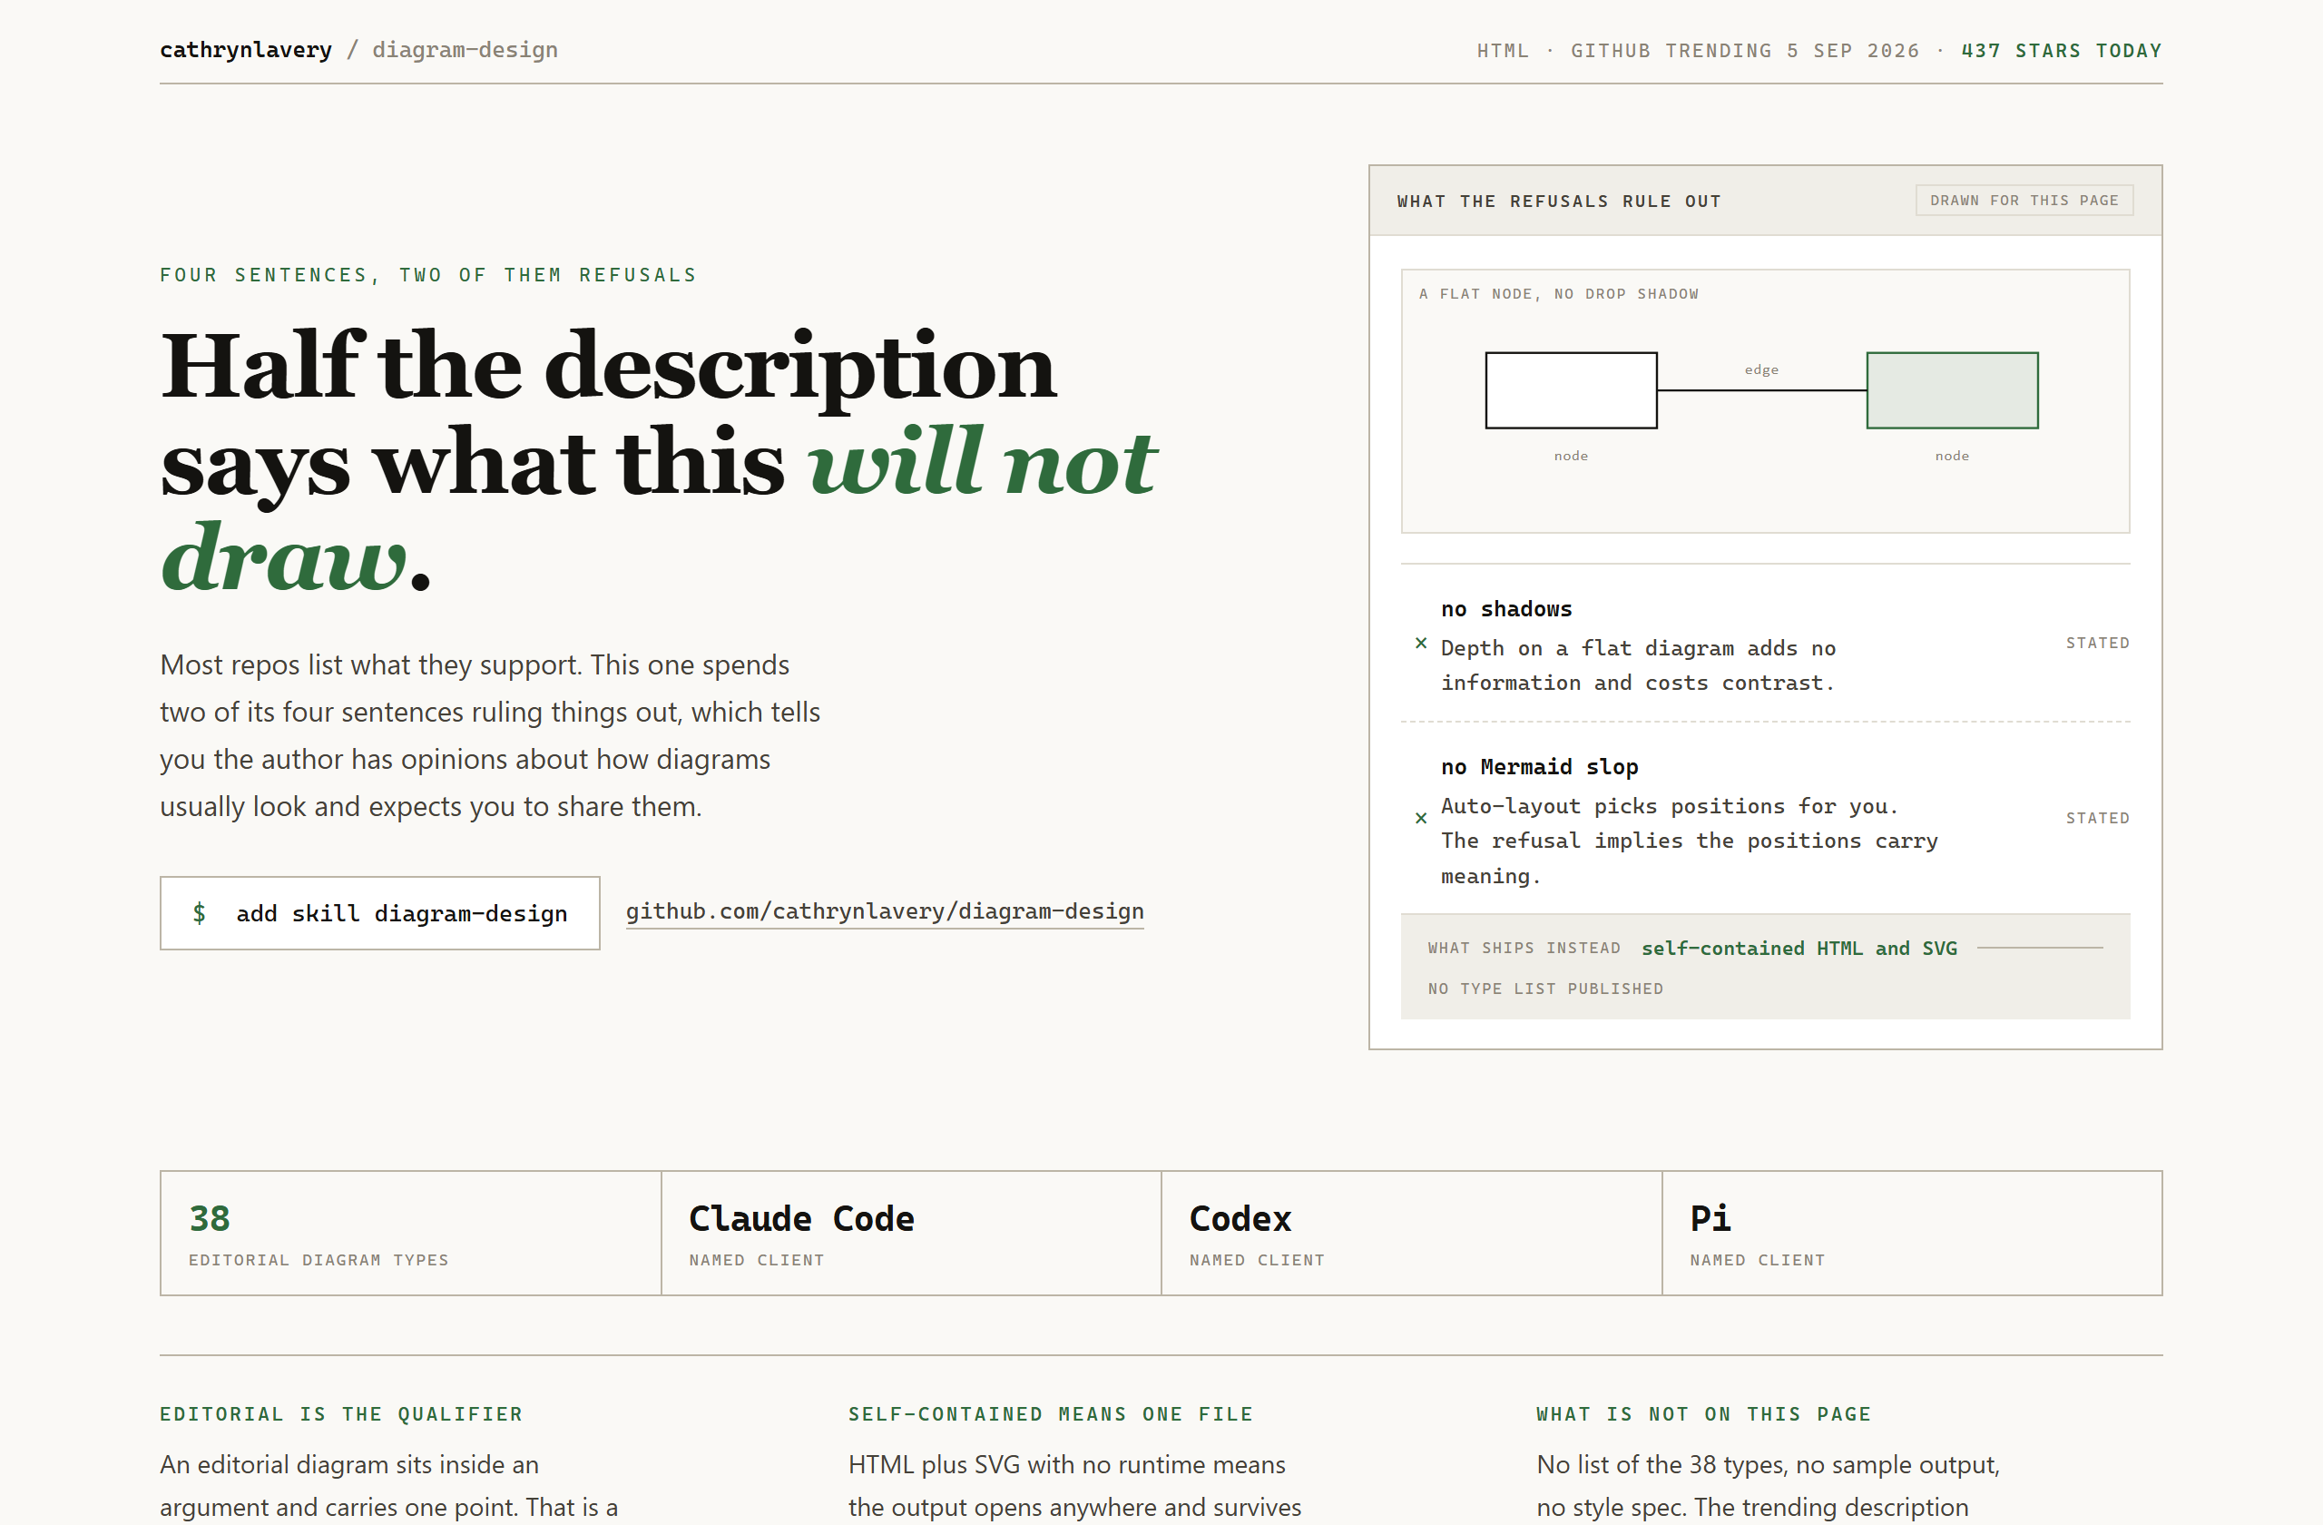
Task: Click self-contained HTML and SVG text
Action: [1799, 948]
